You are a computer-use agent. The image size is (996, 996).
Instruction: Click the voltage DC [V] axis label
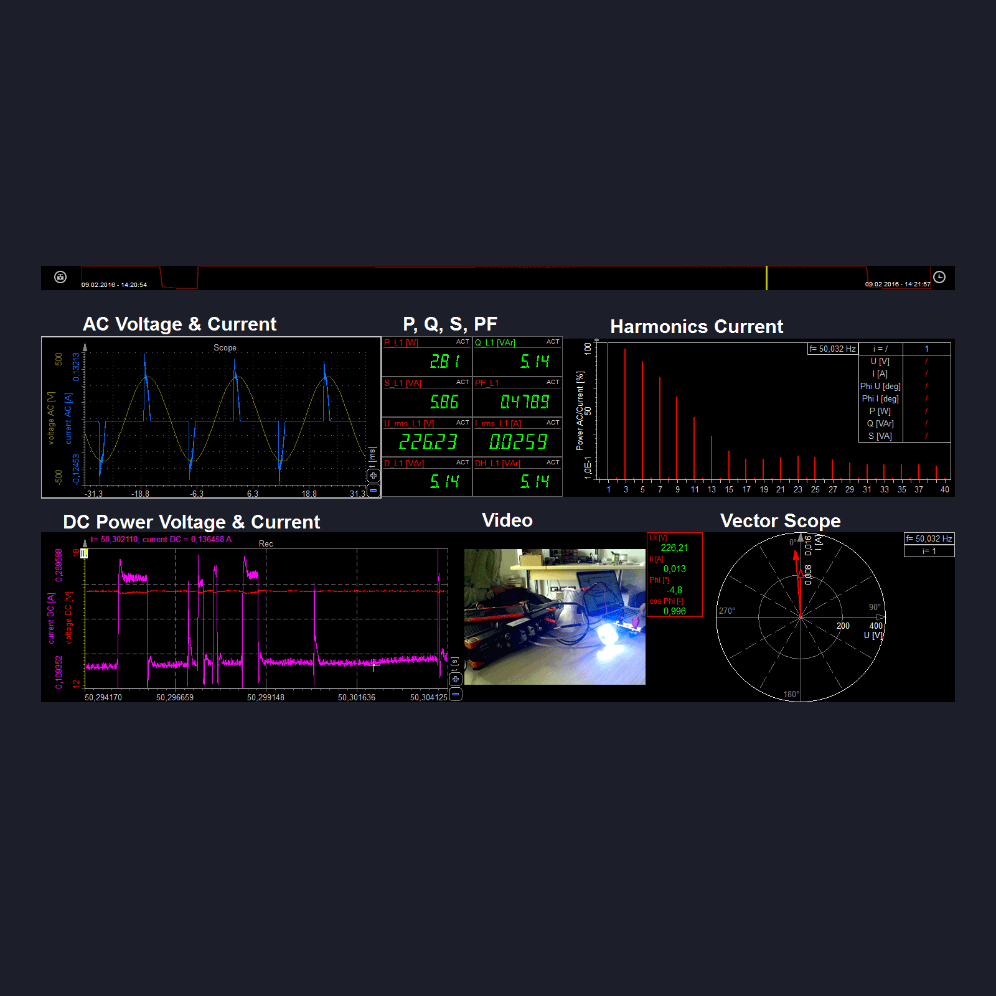[68, 618]
